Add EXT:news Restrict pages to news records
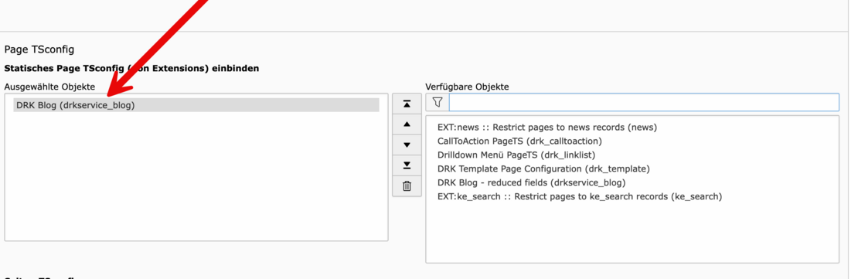 click(x=547, y=128)
